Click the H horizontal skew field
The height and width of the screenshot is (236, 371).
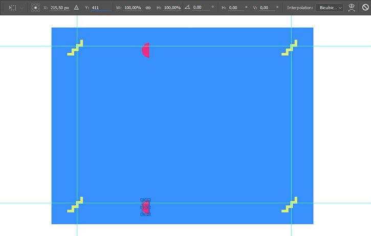[x=236, y=8]
